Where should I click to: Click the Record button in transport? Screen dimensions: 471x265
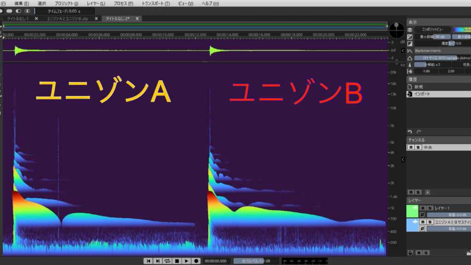[196, 261]
